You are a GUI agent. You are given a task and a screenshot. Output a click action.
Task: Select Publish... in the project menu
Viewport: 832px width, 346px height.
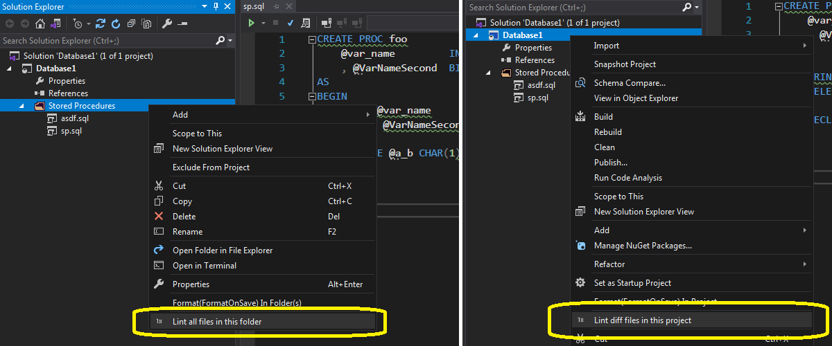(692, 163)
